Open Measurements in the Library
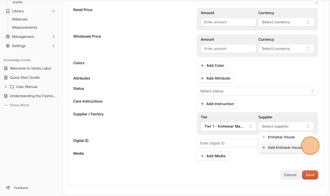Image resolution: width=330 pixels, height=196 pixels. [x=25, y=27]
